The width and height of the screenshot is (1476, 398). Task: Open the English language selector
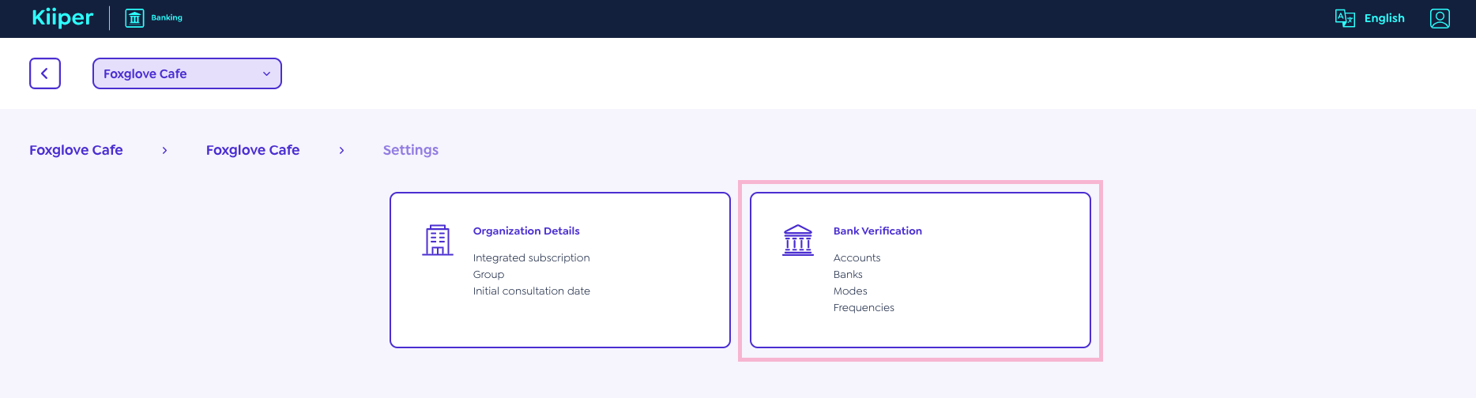[1384, 18]
